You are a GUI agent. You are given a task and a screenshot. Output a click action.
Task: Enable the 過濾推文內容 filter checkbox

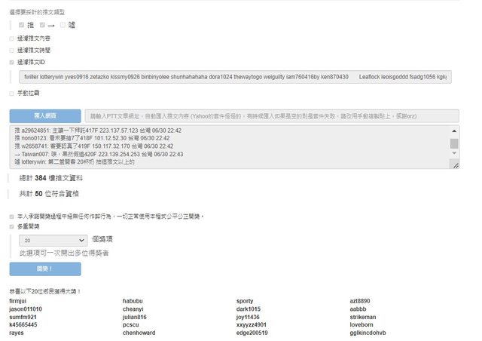[12, 38]
